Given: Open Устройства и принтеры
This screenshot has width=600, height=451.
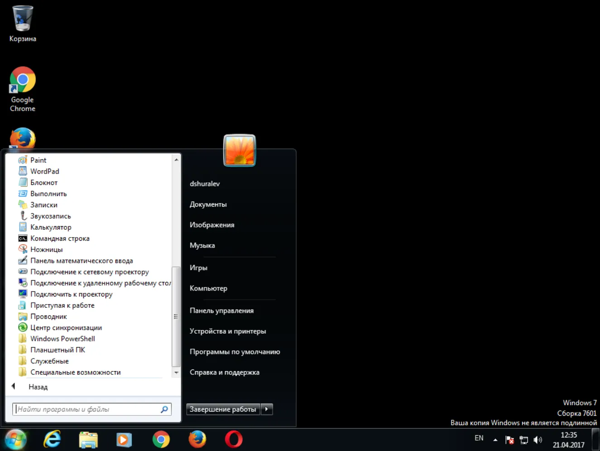Looking at the screenshot, I should pos(228,331).
